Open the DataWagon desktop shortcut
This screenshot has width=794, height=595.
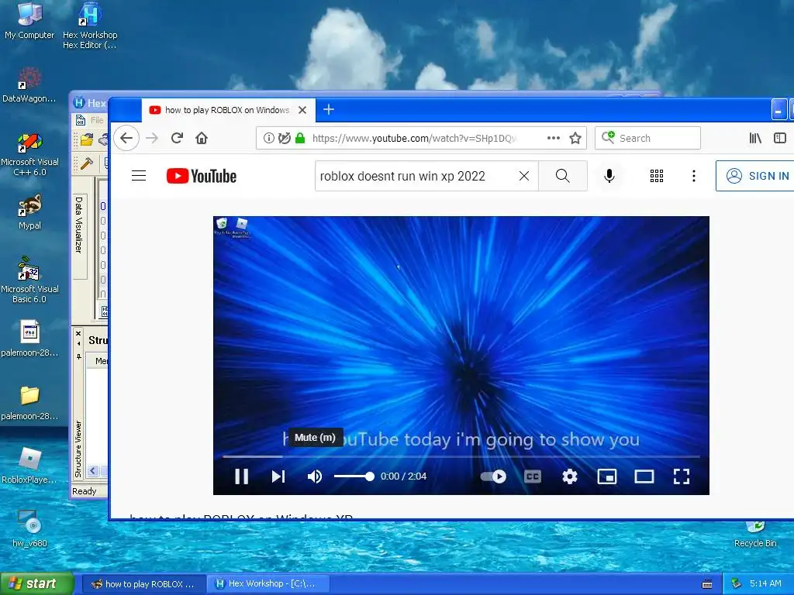pos(29,85)
